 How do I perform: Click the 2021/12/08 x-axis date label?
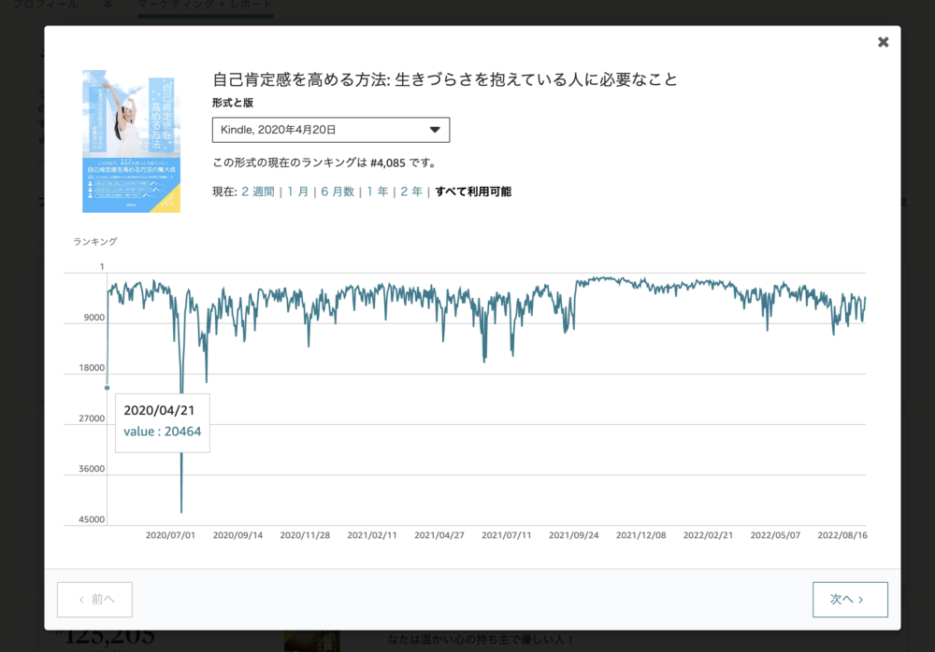(x=641, y=535)
